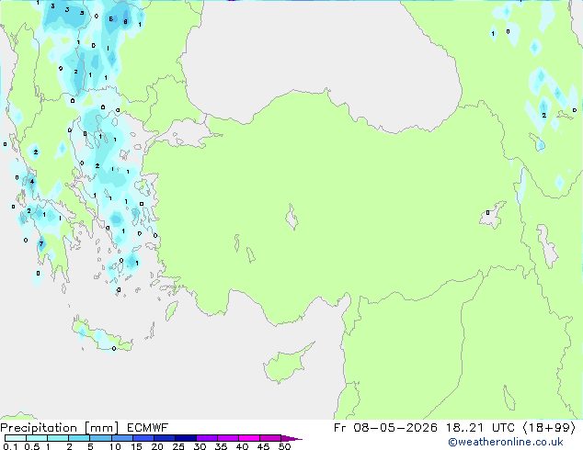The height and width of the screenshot is (450, 583).
Task: Select the 5–10 mm legend color
Action: coord(100,438)
